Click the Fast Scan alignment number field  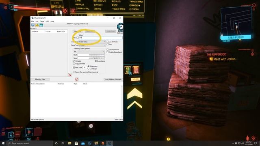coord(85,68)
